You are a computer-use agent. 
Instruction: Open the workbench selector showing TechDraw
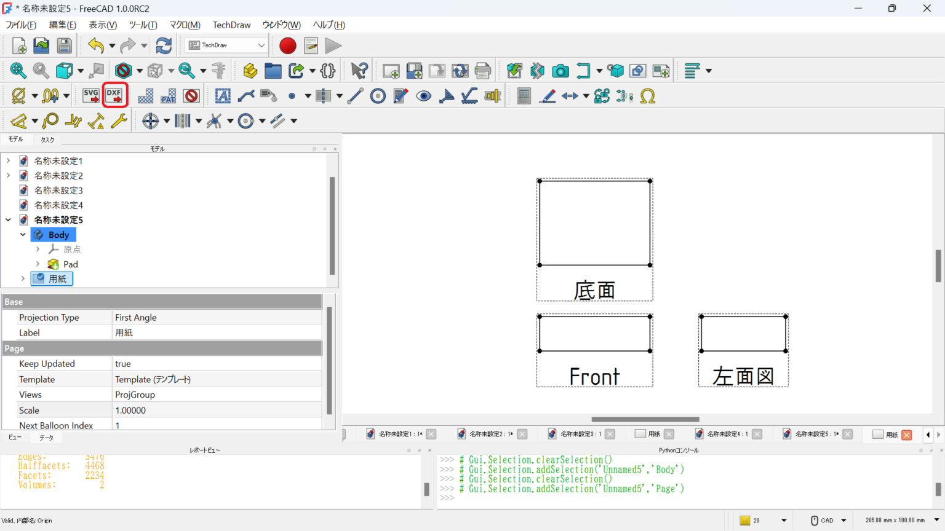225,45
